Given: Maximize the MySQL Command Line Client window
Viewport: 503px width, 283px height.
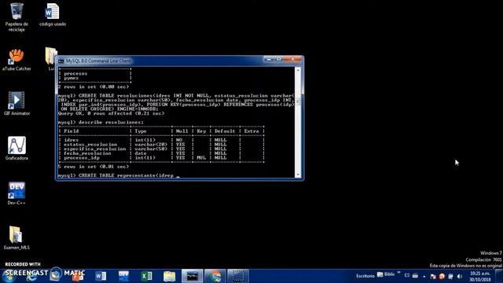Looking at the screenshot, I should (x=279, y=60).
